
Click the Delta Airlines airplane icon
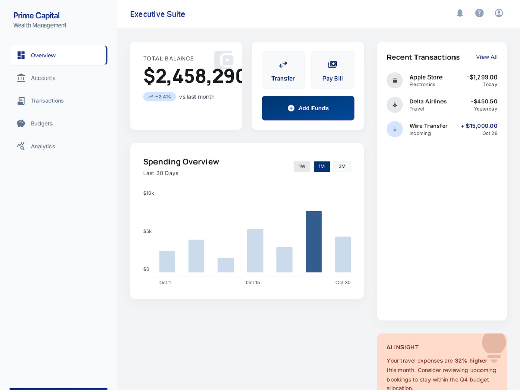pos(395,105)
